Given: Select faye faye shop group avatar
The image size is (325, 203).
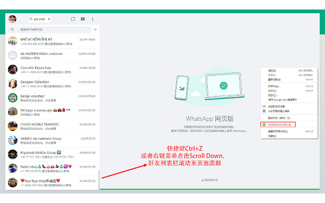Looking at the screenshot, I should (13, 183).
